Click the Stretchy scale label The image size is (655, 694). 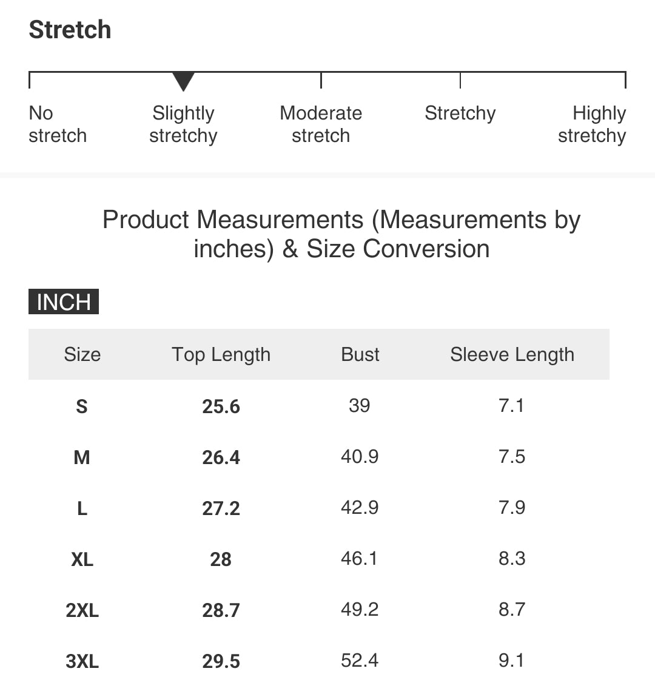click(460, 113)
